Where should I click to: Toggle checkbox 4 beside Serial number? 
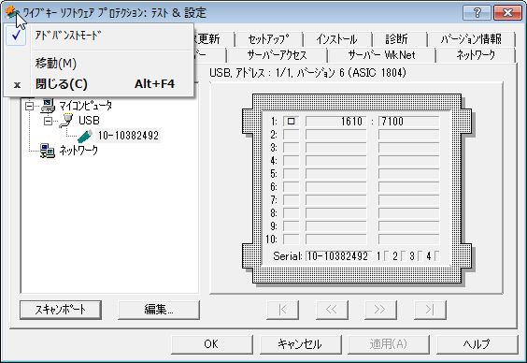click(437, 256)
